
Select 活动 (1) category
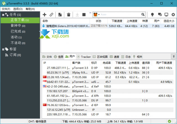click(16, 37)
